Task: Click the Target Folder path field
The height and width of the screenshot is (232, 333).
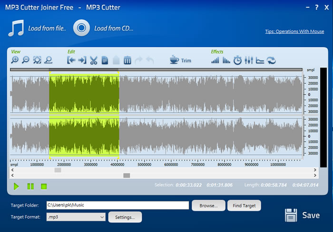Action: click(x=118, y=205)
